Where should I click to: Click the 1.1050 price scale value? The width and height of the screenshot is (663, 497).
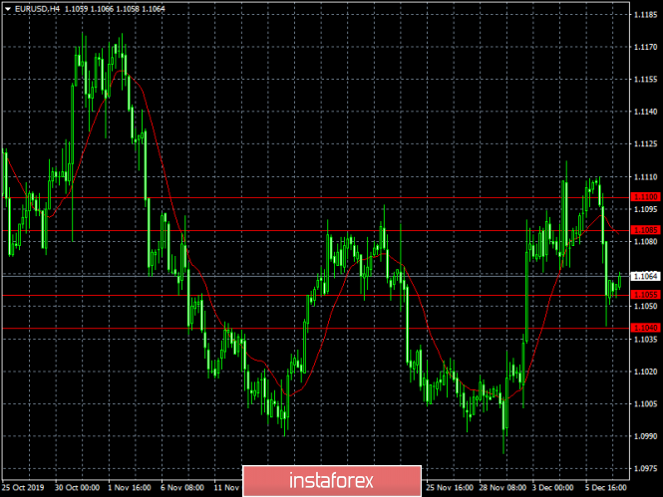(646, 306)
